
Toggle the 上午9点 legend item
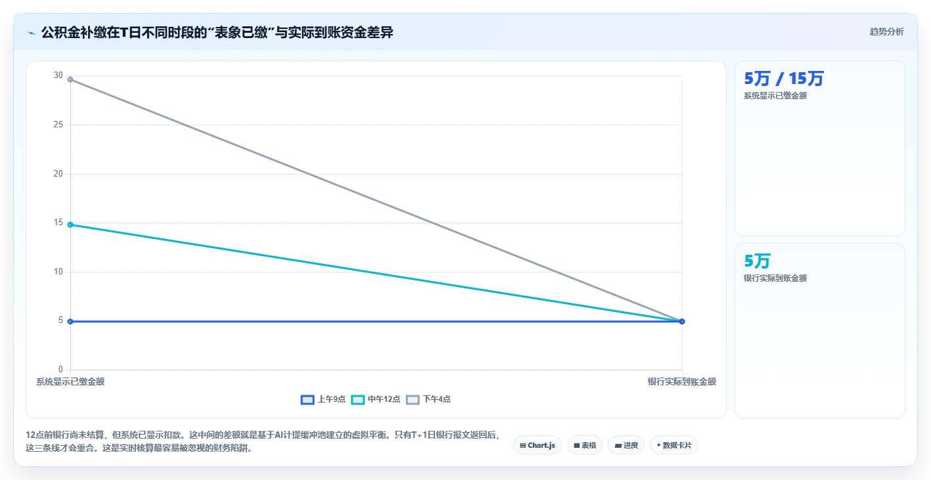323,399
